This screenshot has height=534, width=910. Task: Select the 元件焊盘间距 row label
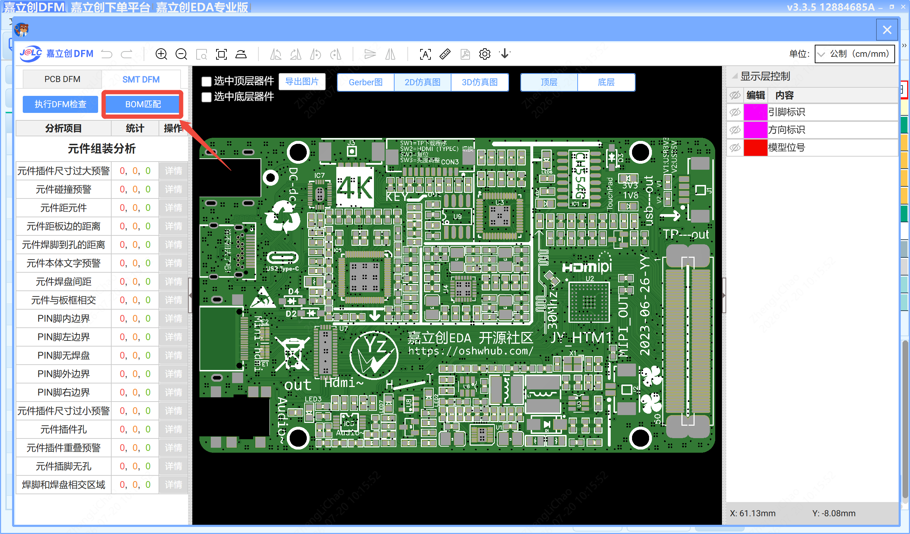[x=64, y=282]
